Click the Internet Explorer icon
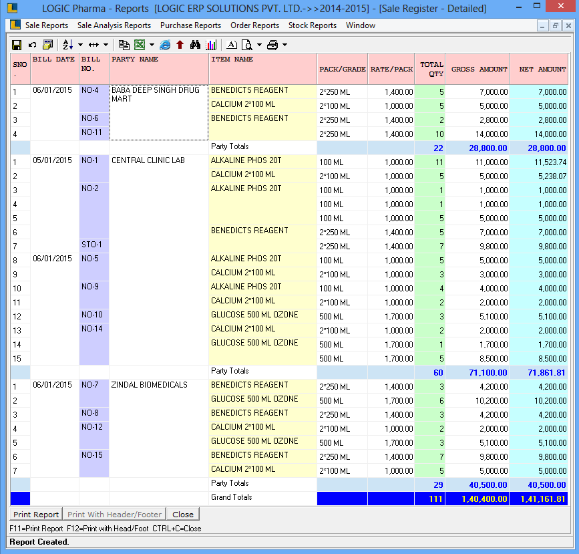The width and height of the screenshot is (579, 554). tap(165, 45)
